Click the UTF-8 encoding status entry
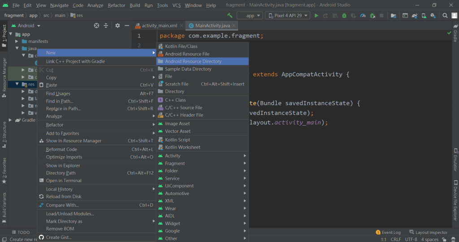 (x=411, y=239)
